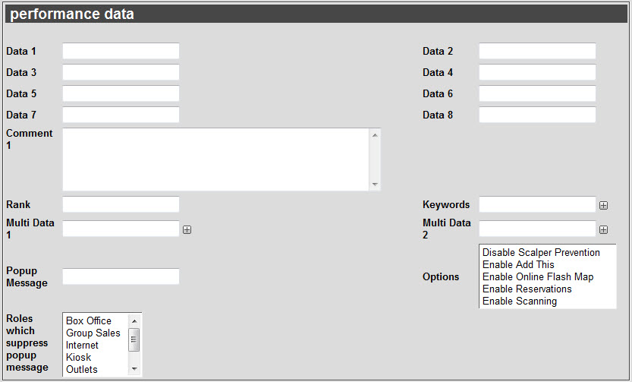
Task: Focus the Rank input field
Action: 121,204
